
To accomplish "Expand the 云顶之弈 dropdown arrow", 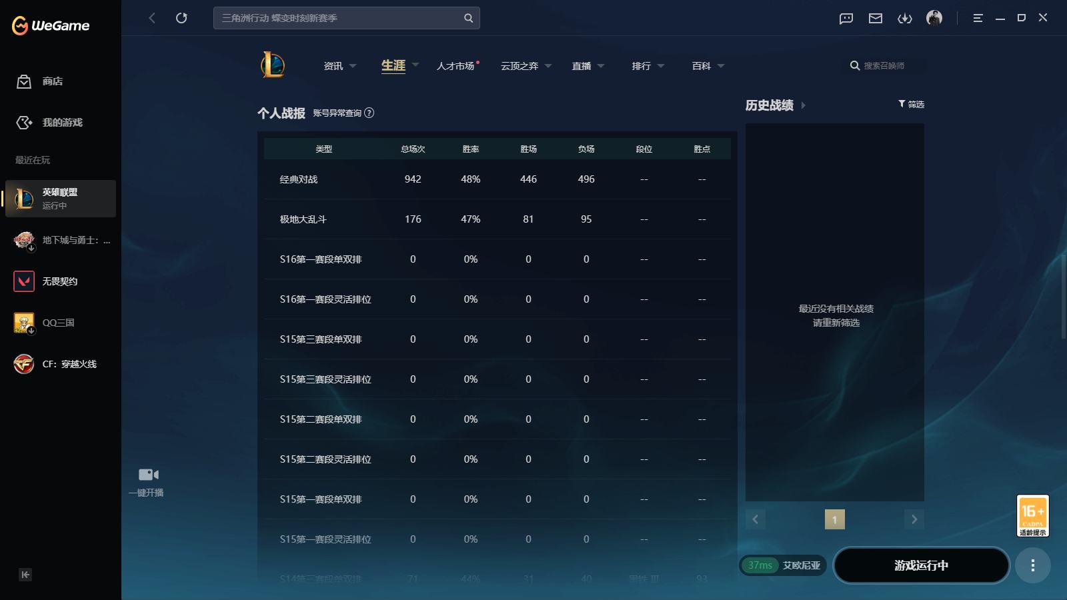I will coord(548,66).
